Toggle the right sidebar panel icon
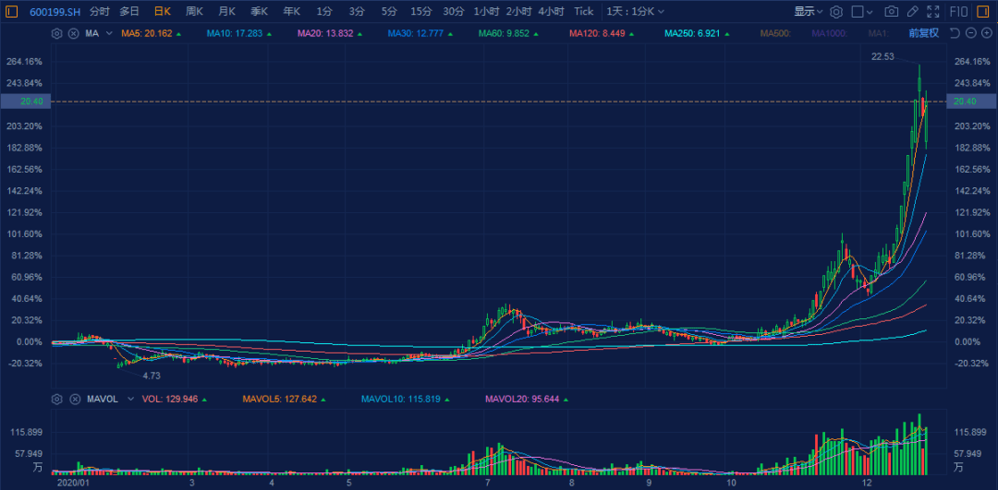998x490 pixels. (x=985, y=11)
